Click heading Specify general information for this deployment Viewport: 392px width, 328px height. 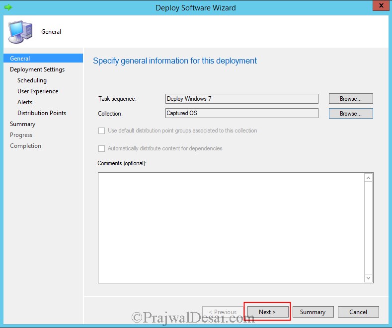(175, 61)
